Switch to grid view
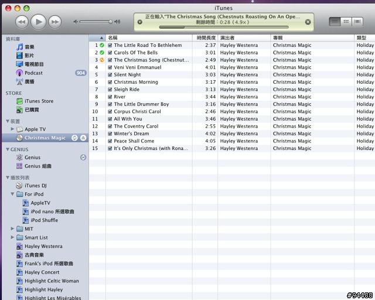This screenshot has width=375, height=300. pyautogui.click(x=346, y=22)
